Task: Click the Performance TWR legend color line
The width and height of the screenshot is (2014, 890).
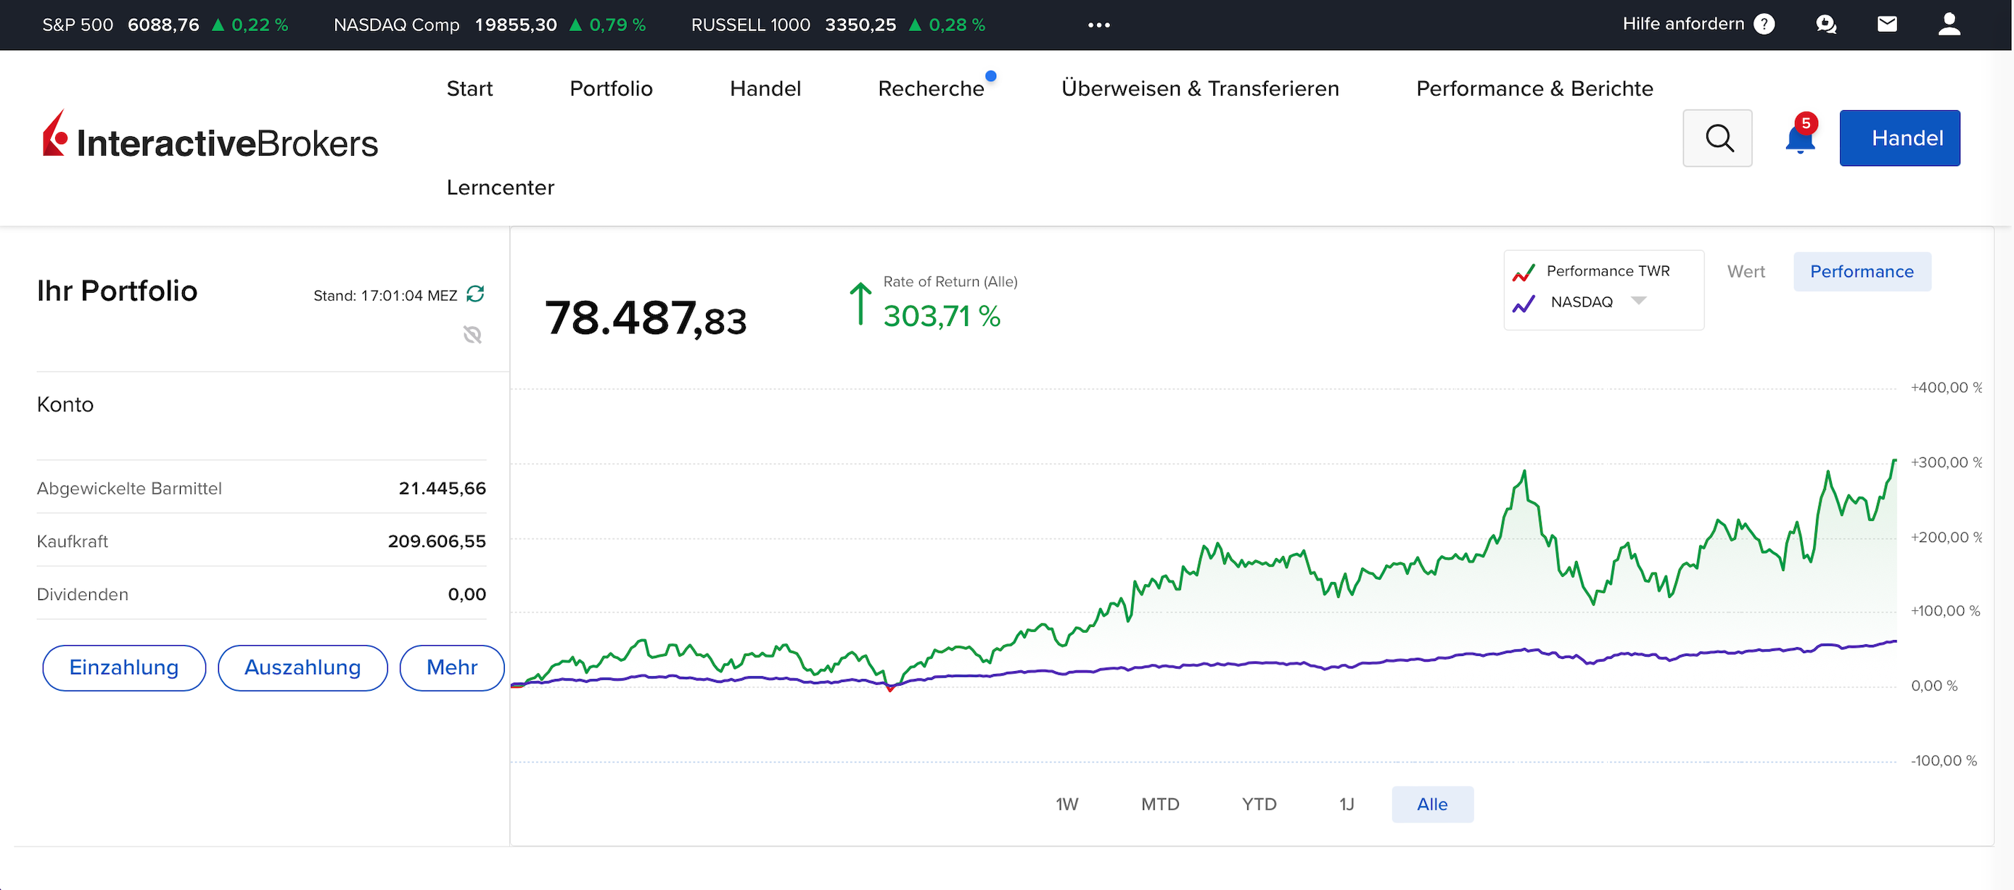Action: [1523, 272]
